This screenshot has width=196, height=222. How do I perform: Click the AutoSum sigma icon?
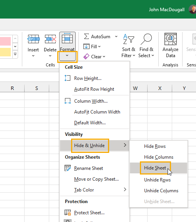click(86, 36)
